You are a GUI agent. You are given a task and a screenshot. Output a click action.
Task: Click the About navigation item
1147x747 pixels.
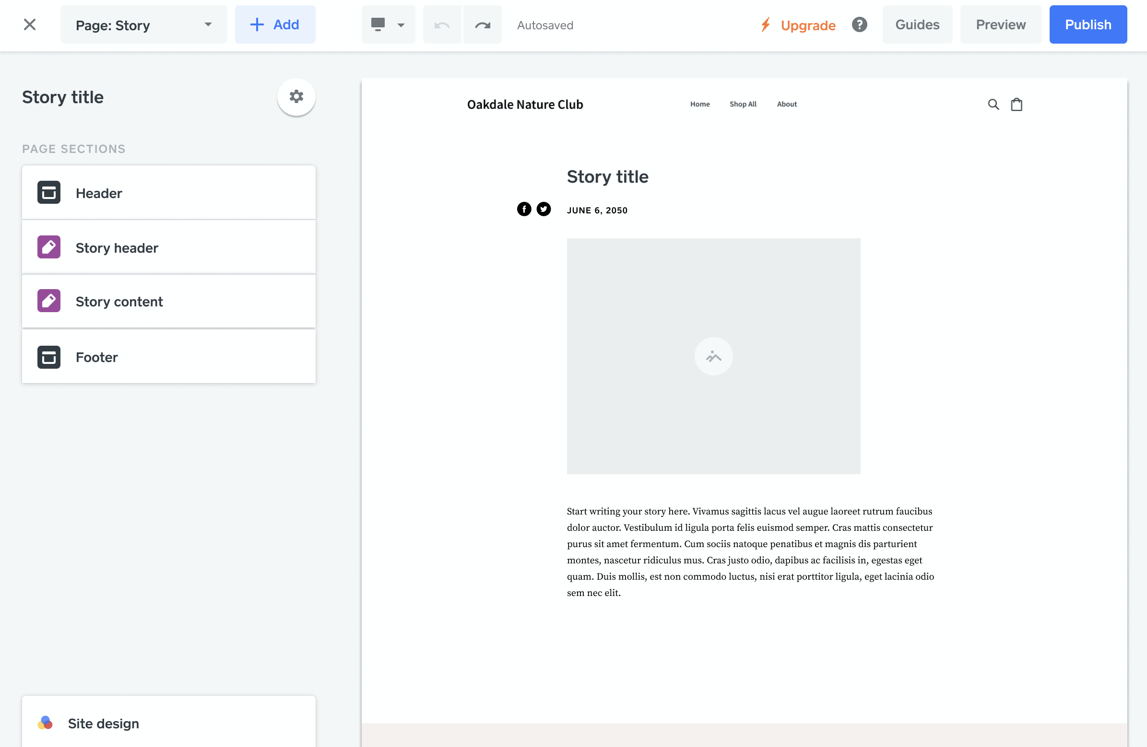pos(787,104)
